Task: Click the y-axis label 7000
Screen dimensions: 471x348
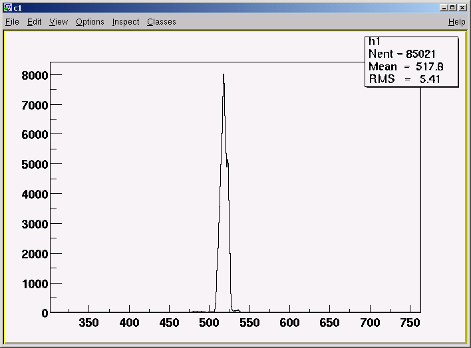Action: [x=35, y=106]
